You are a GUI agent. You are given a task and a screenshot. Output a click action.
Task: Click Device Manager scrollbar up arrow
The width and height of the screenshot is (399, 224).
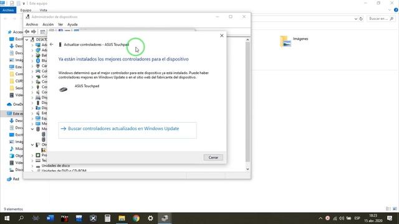(248, 40)
